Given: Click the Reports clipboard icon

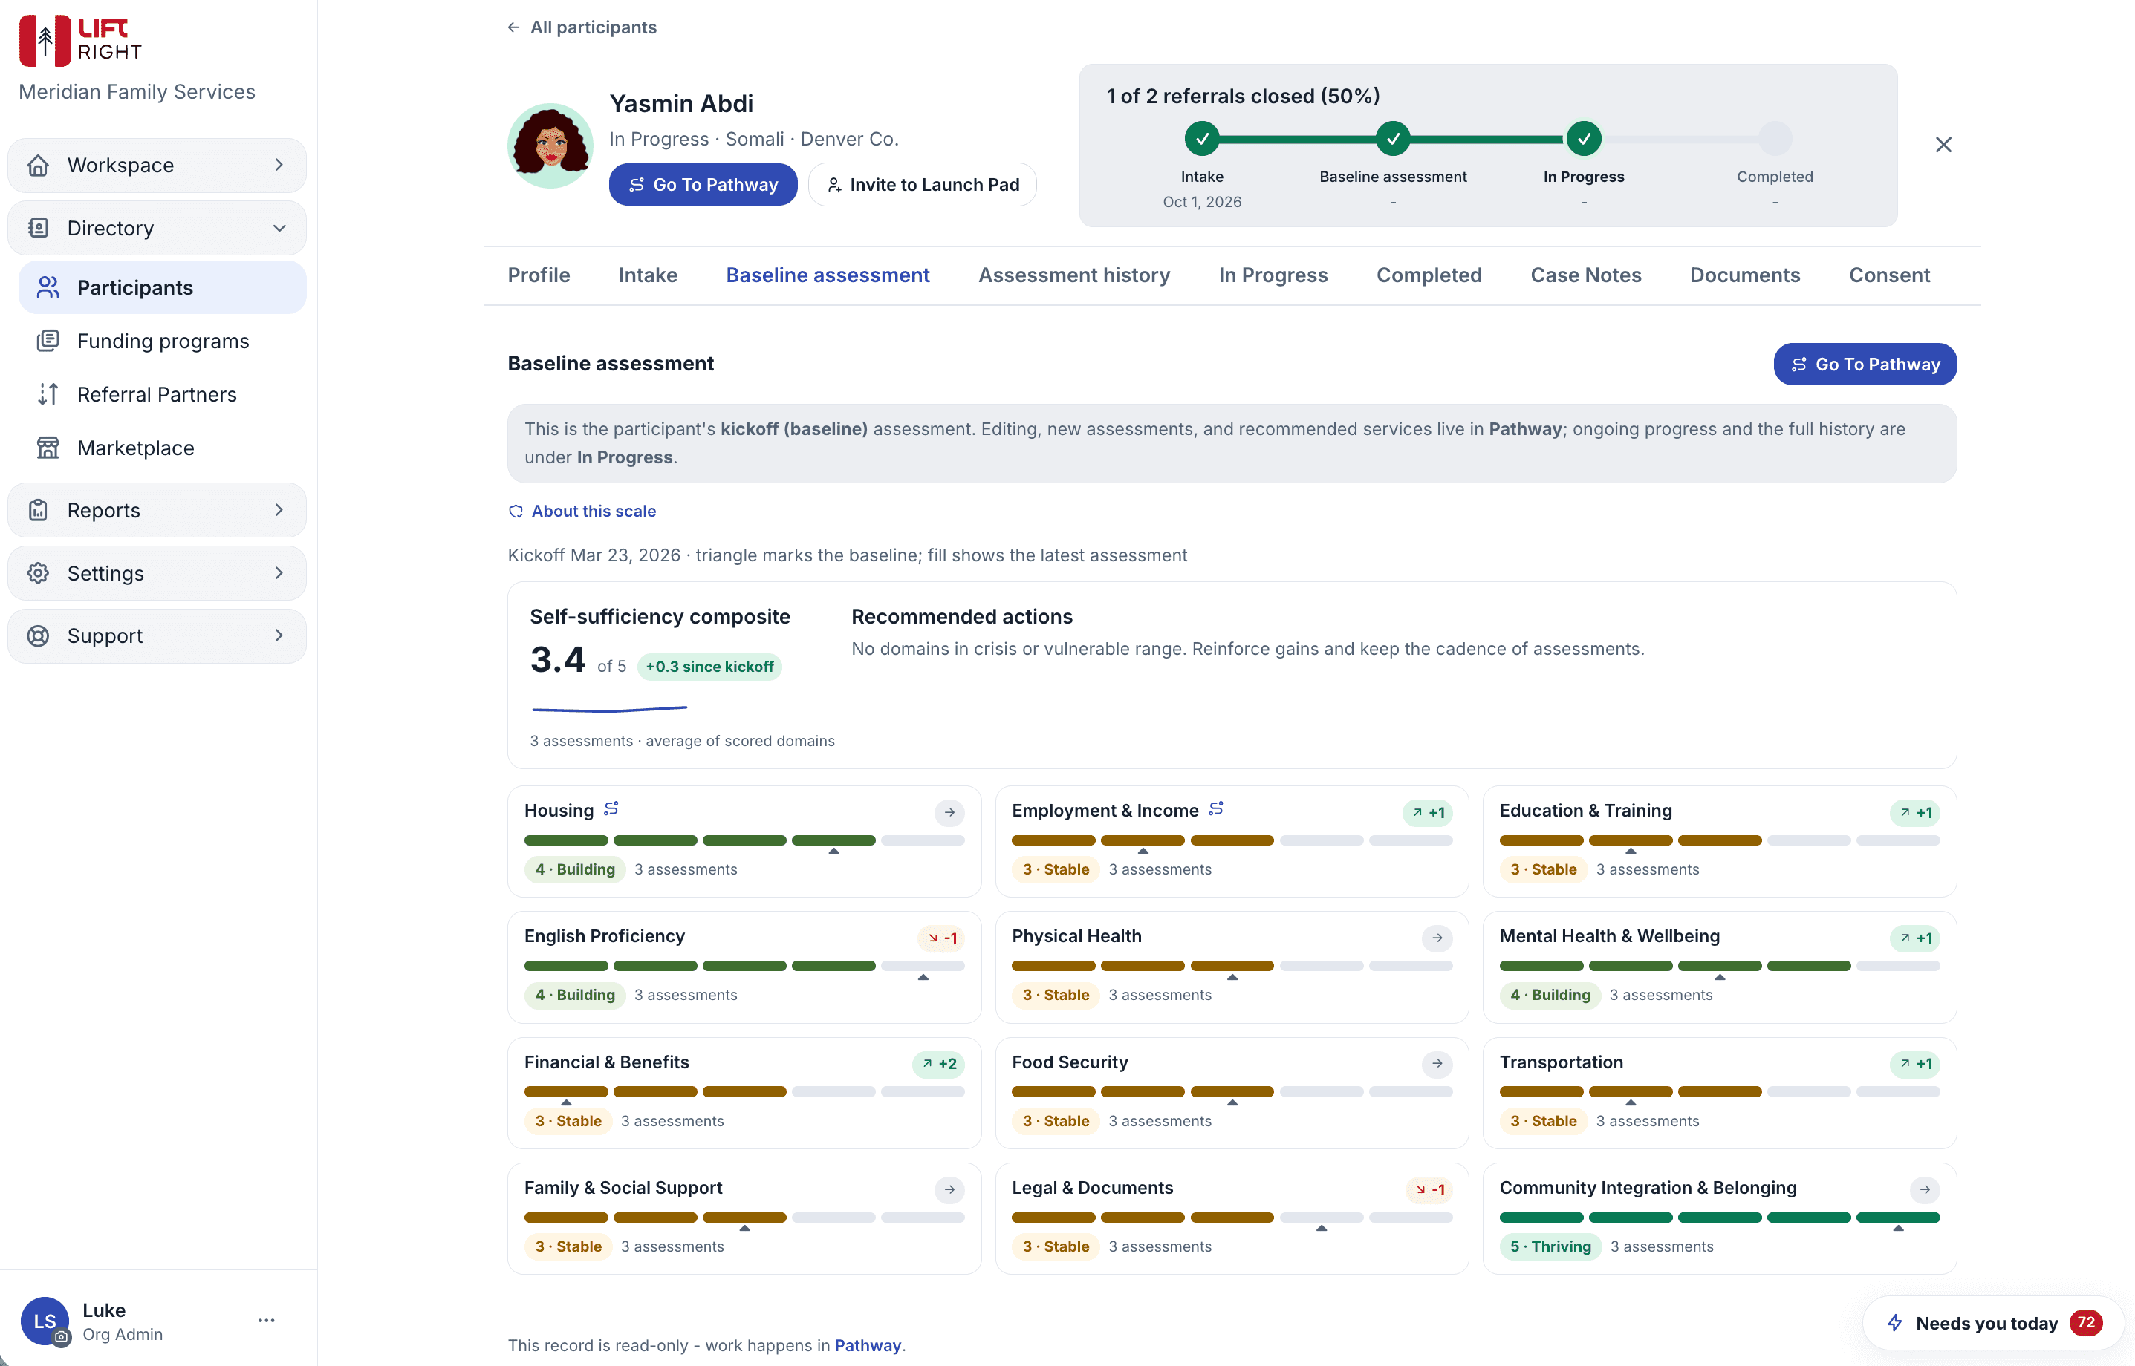Looking at the screenshot, I should click(38, 510).
